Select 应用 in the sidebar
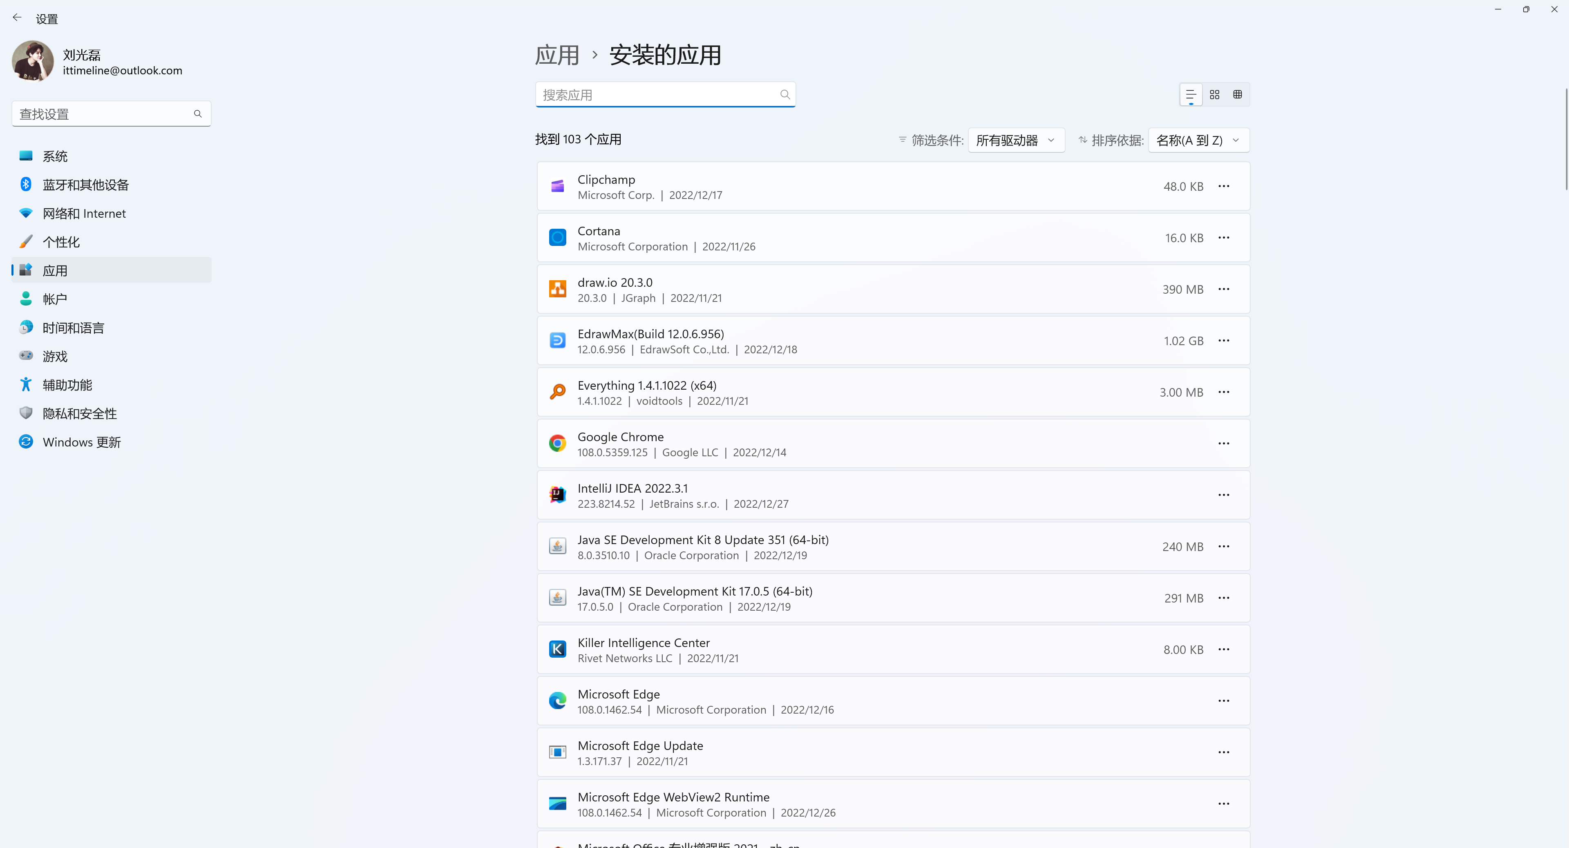The width and height of the screenshot is (1569, 848). point(112,270)
